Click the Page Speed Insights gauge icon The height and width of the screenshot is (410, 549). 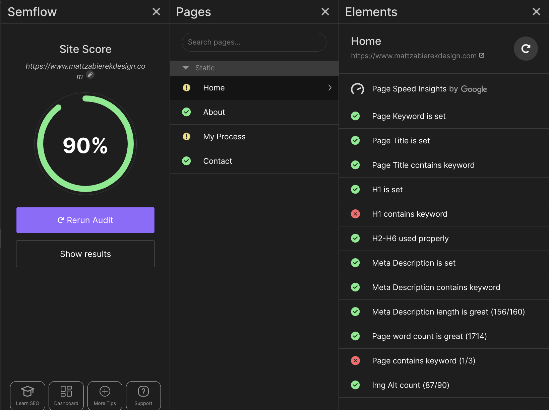(357, 89)
